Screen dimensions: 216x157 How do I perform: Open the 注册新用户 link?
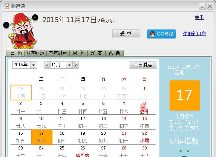[194, 34]
